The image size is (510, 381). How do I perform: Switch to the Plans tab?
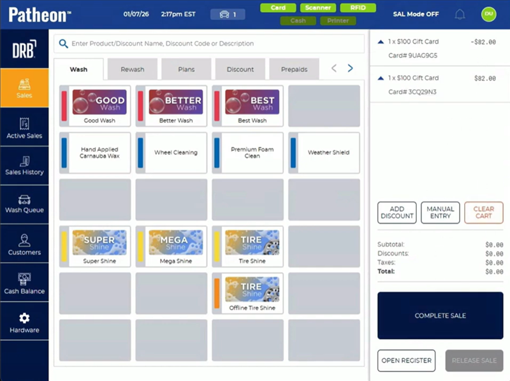[x=186, y=69]
